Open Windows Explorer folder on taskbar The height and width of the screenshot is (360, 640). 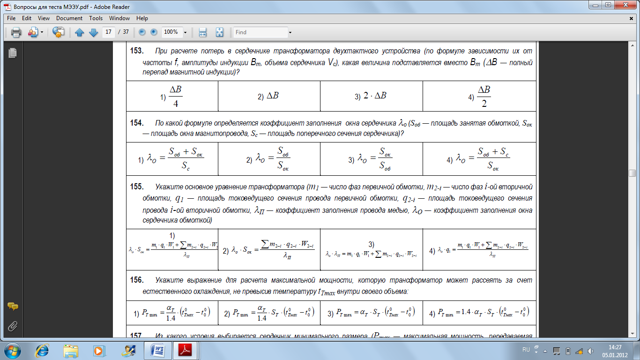pos(71,351)
